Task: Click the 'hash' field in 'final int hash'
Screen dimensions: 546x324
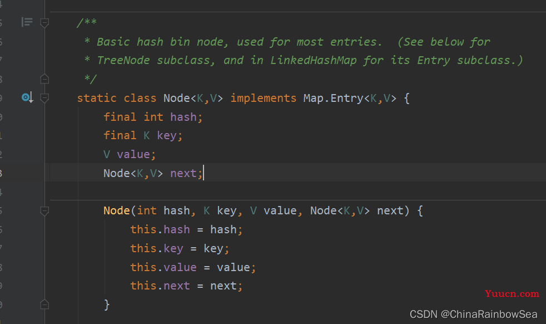Action: 183,117
